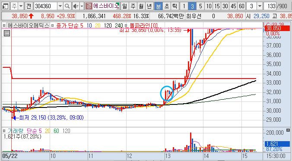
Task: Click the 468.28% volume ratio value
Action: 122,16
